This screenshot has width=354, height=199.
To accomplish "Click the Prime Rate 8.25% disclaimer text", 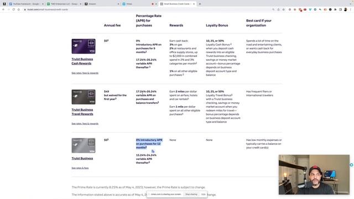I will tap(138, 187).
